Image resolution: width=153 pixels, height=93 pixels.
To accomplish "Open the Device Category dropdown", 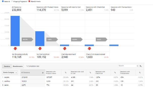I will 10,73.
